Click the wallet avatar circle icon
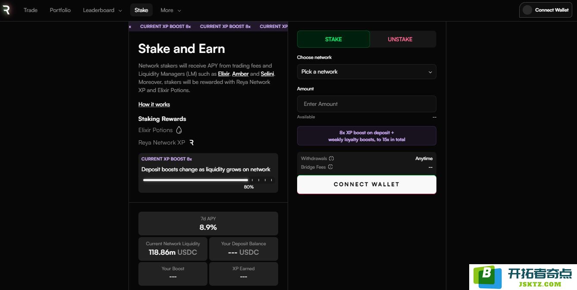The width and height of the screenshot is (577, 290). [x=527, y=10]
